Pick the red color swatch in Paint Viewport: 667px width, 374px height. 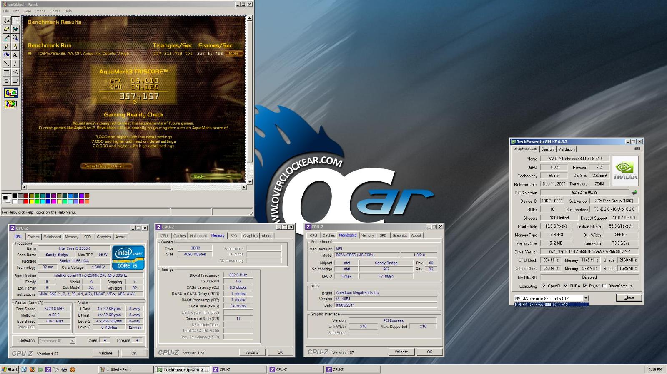25,201
